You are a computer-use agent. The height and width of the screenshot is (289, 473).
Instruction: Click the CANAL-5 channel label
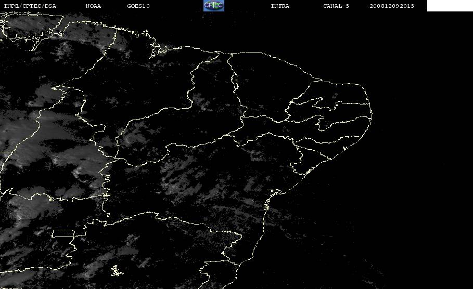pos(336,6)
